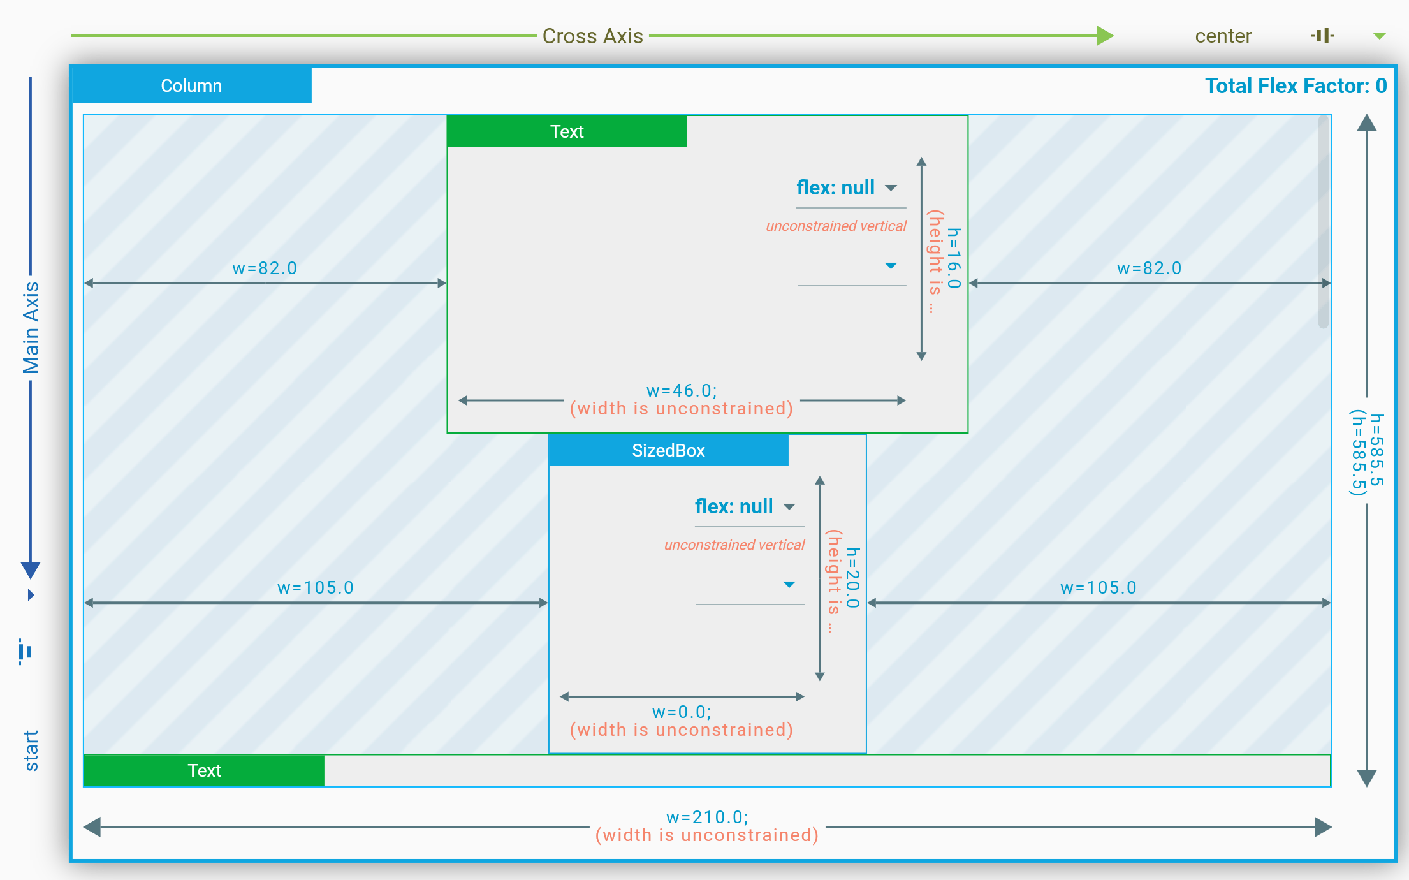Open the fit dropdown under SizedBox

click(789, 585)
